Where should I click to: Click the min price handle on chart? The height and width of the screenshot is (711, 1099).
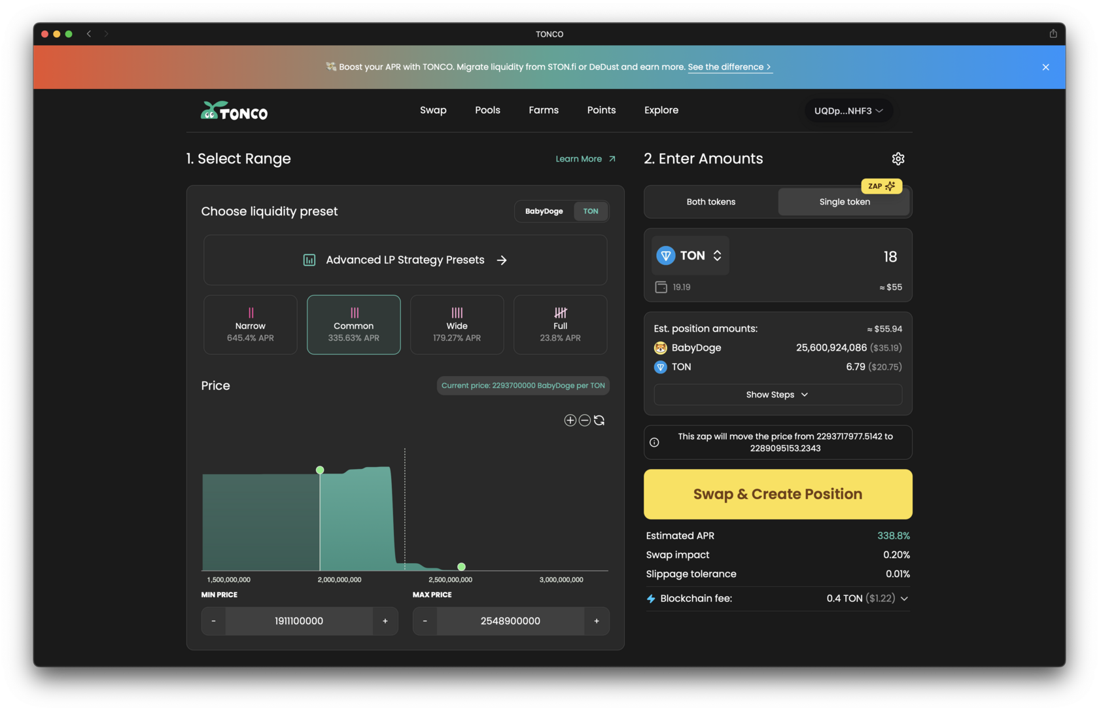320,470
